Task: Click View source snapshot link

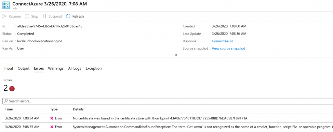Action: coord(228,48)
